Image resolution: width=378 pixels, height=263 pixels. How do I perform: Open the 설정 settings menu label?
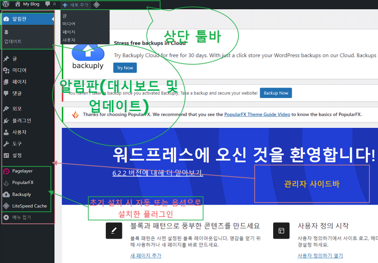pyautogui.click(x=17, y=156)
